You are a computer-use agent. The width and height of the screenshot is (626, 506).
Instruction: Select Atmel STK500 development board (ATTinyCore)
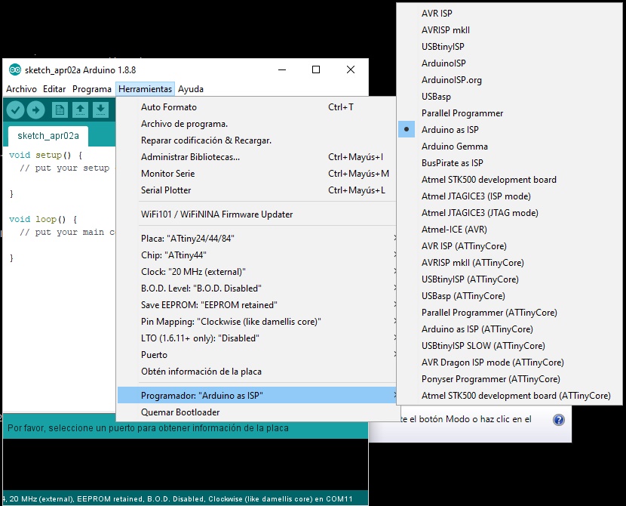(509, 396)
